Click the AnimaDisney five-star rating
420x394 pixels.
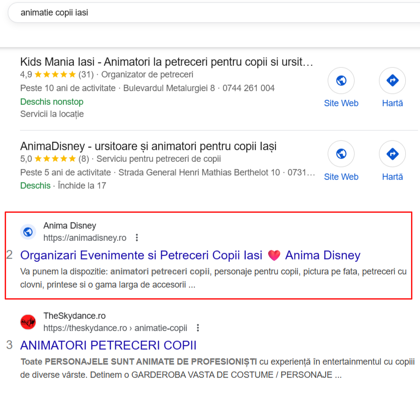pos(55,159)
